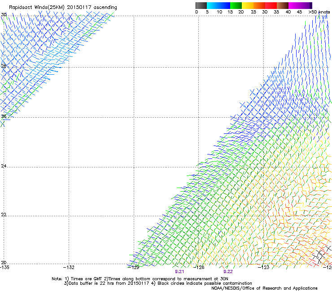
Task: Click the purple "9:22" swath time marker
Action: [x=228, y=272]
